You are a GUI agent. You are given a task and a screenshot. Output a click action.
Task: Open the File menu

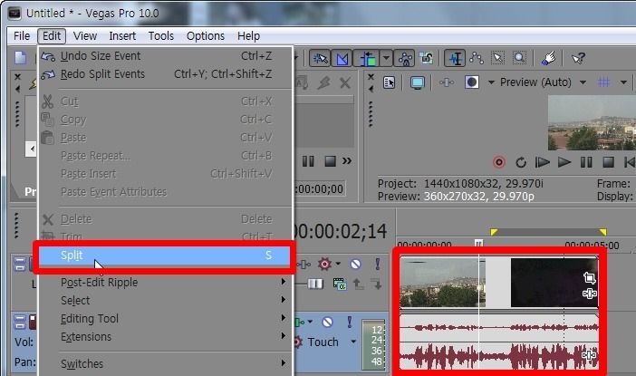coord(22,36)
